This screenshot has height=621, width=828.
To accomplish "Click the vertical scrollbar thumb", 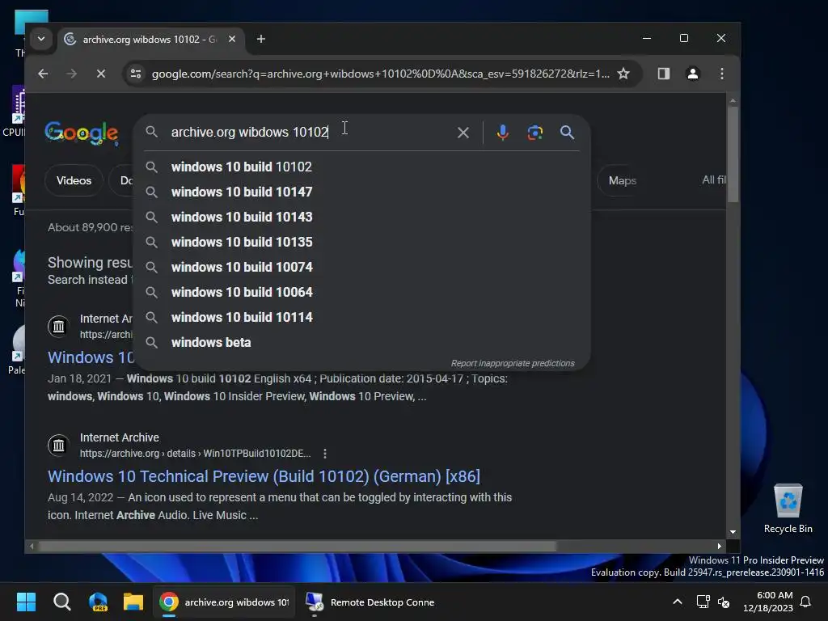I will click(x=733, y=154).
